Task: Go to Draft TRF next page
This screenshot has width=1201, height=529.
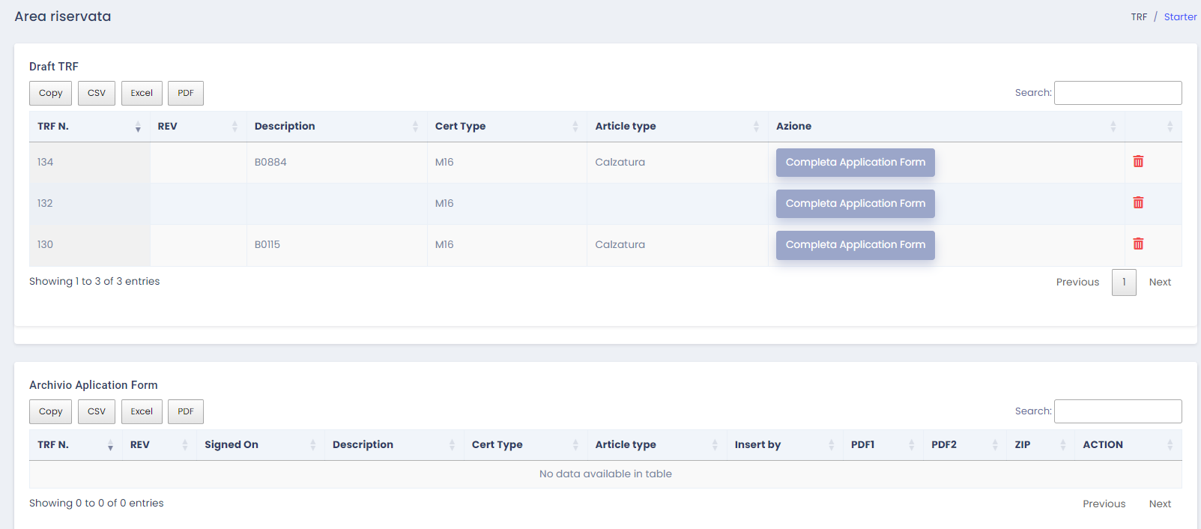Action: [1160, 282]
